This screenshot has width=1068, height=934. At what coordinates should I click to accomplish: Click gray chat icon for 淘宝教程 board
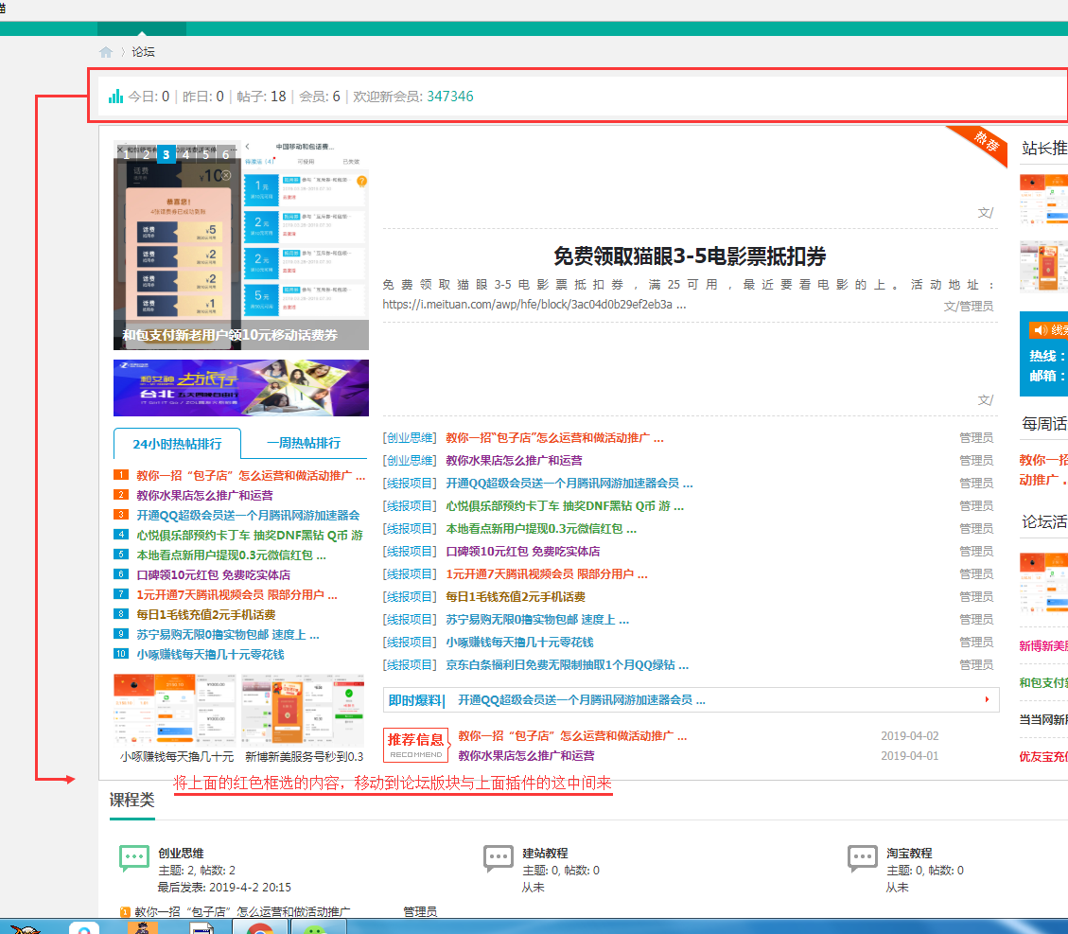coord(863,857)
